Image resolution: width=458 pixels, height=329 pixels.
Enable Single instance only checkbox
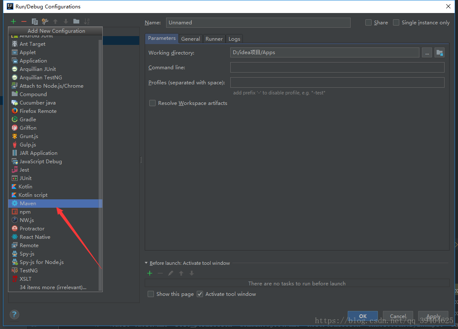[396, 23]
